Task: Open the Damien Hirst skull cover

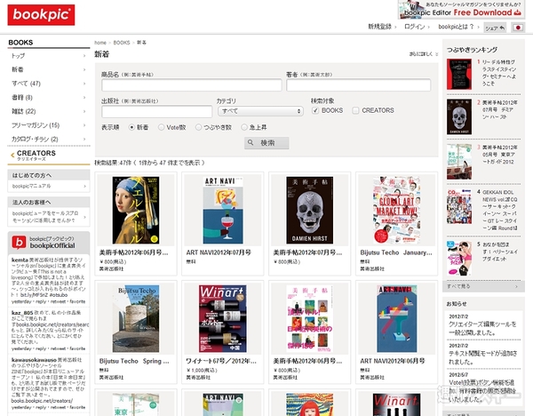Action: pyautogui.click(x=310, y=210)
